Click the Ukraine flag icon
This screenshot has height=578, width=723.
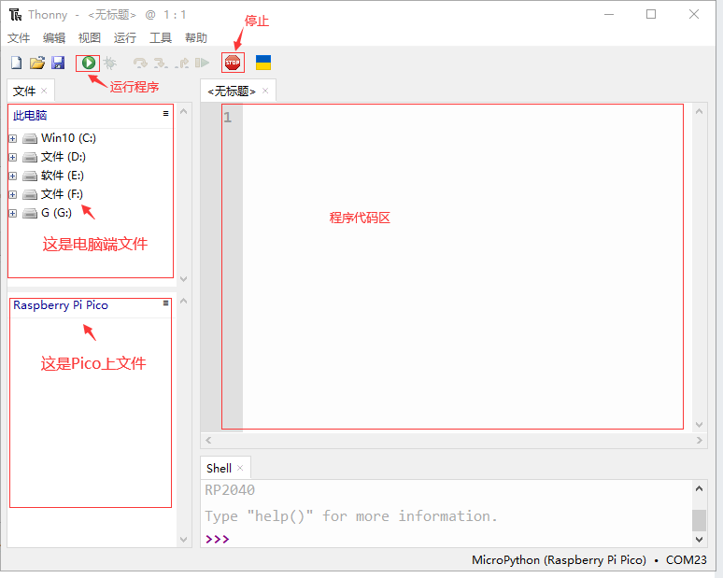click(x=263, y=63)
